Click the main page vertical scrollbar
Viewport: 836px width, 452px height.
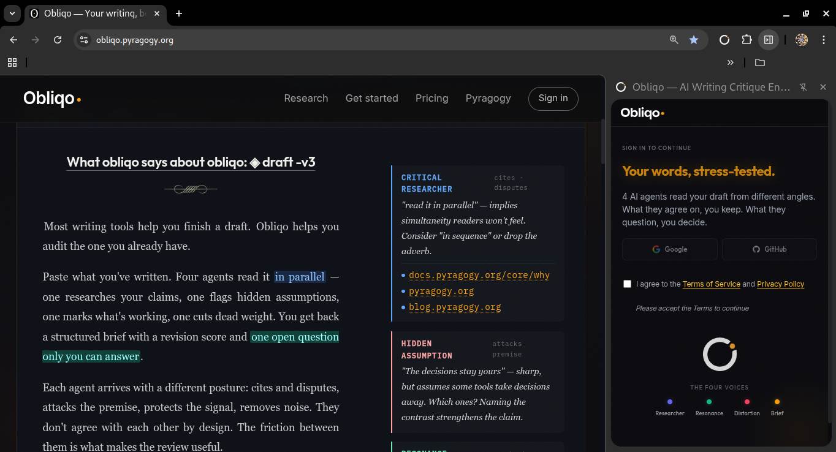pos(602,142)
